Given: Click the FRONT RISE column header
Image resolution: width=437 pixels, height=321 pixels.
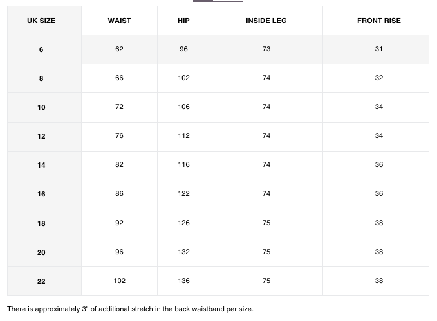Looking at the screenshot, I should (x=379, y=21).
